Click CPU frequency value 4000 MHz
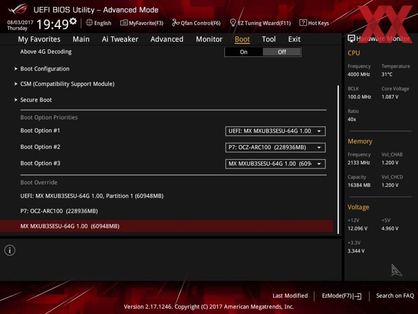This screenshot has width=418, height=314. click(x=359, y=74)
